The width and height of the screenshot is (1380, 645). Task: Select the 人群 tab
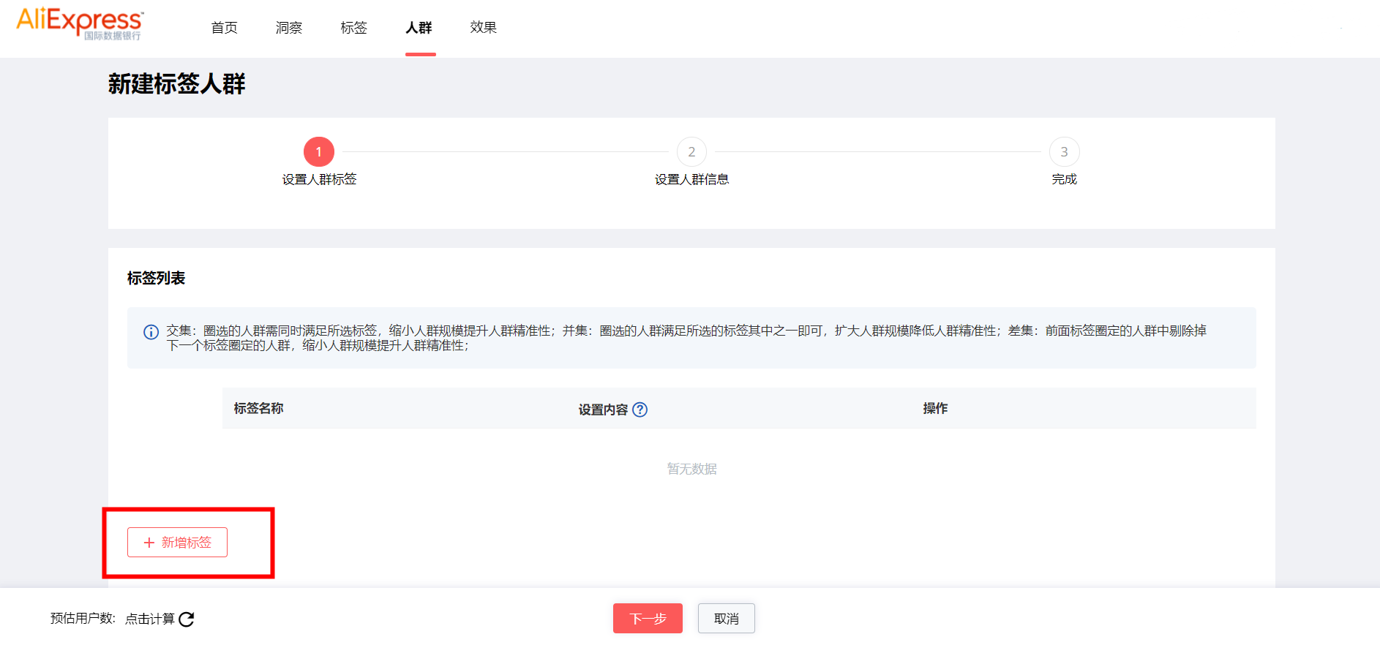(x=419, y=28)
